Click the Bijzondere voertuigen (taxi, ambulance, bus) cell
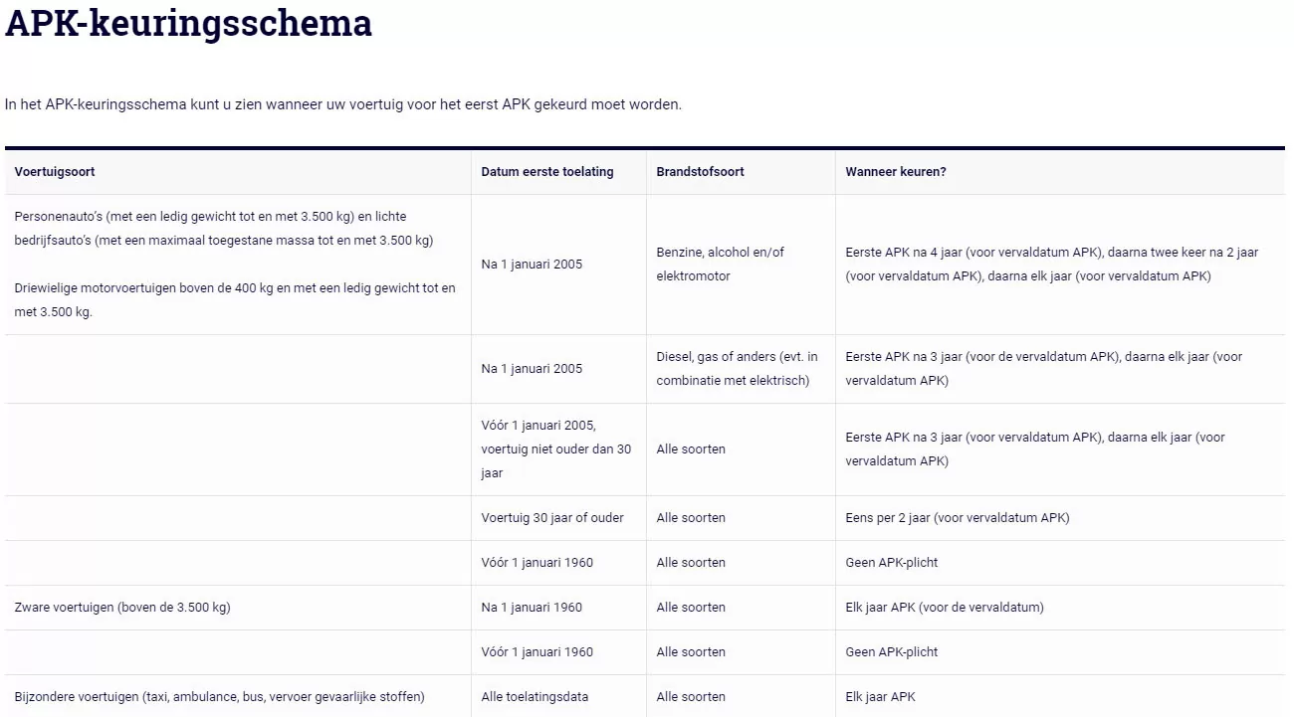The height and width of the screenshot is (717, 1294). [x=219, y=697]
